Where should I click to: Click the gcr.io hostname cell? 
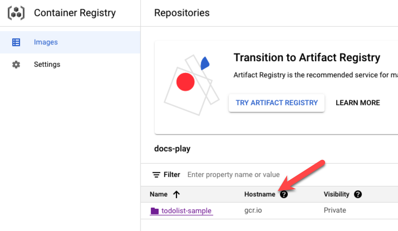coord(253,210)
